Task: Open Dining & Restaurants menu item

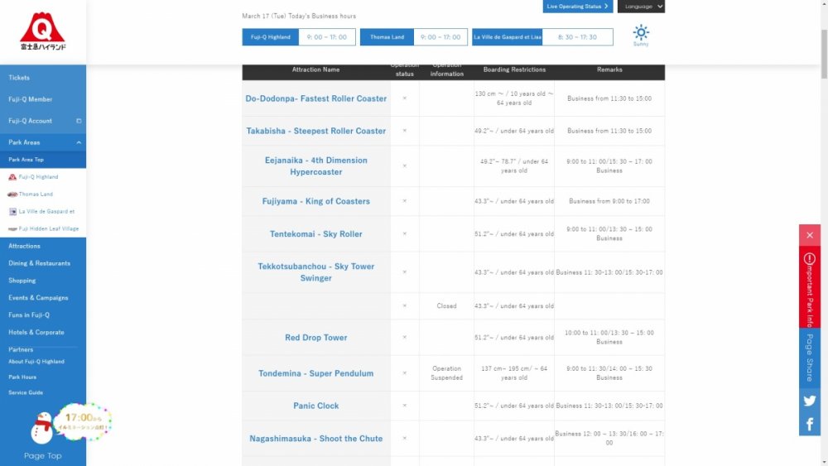Action: (39, 263)
